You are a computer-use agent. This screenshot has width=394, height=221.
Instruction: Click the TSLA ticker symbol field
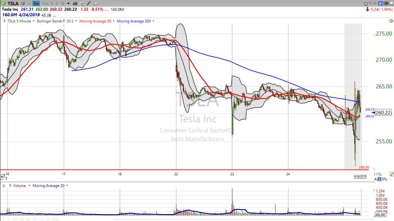[x=13, y=3]
